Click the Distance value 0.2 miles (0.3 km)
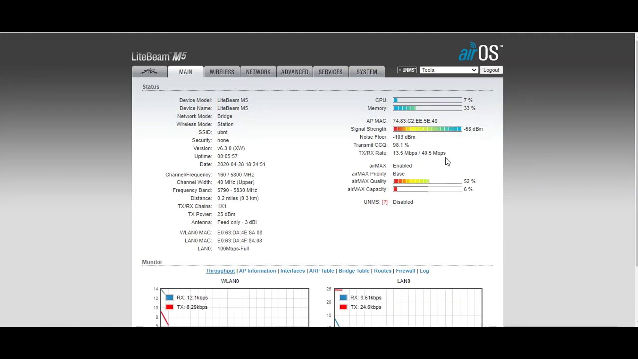This screenshot has height=359, width=638. (238, 198)
